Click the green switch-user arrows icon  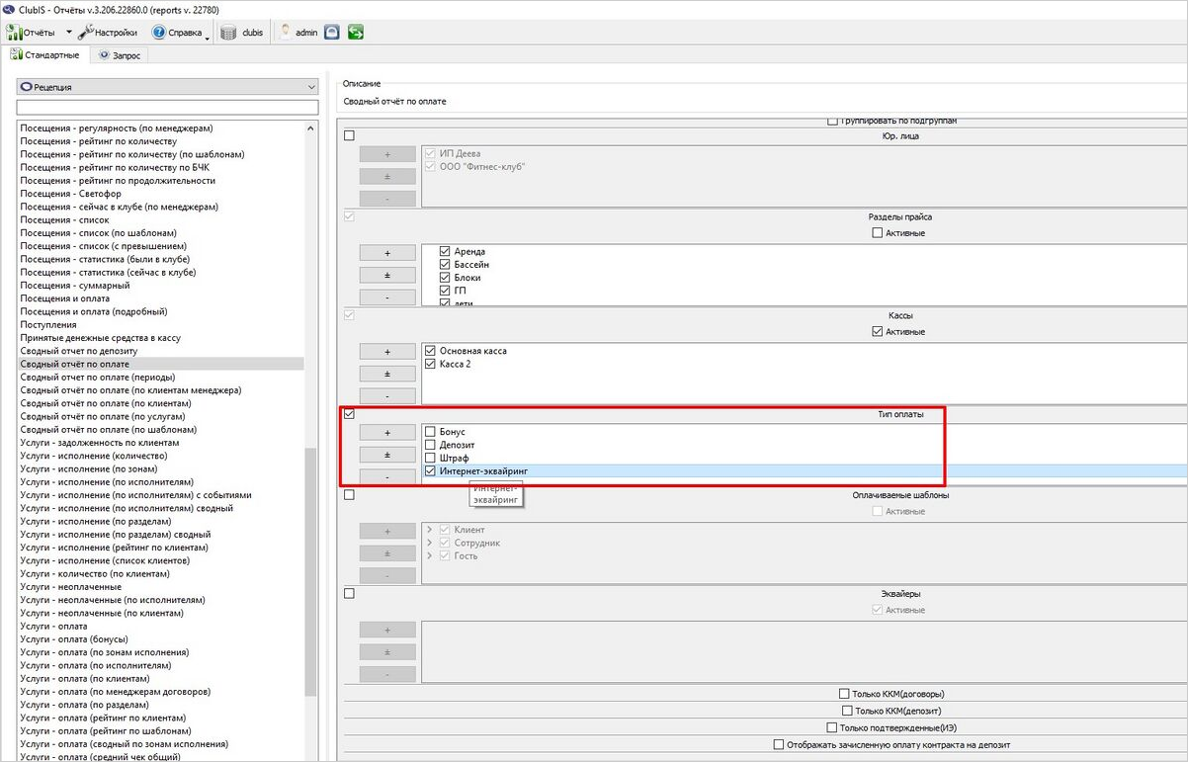355,33
